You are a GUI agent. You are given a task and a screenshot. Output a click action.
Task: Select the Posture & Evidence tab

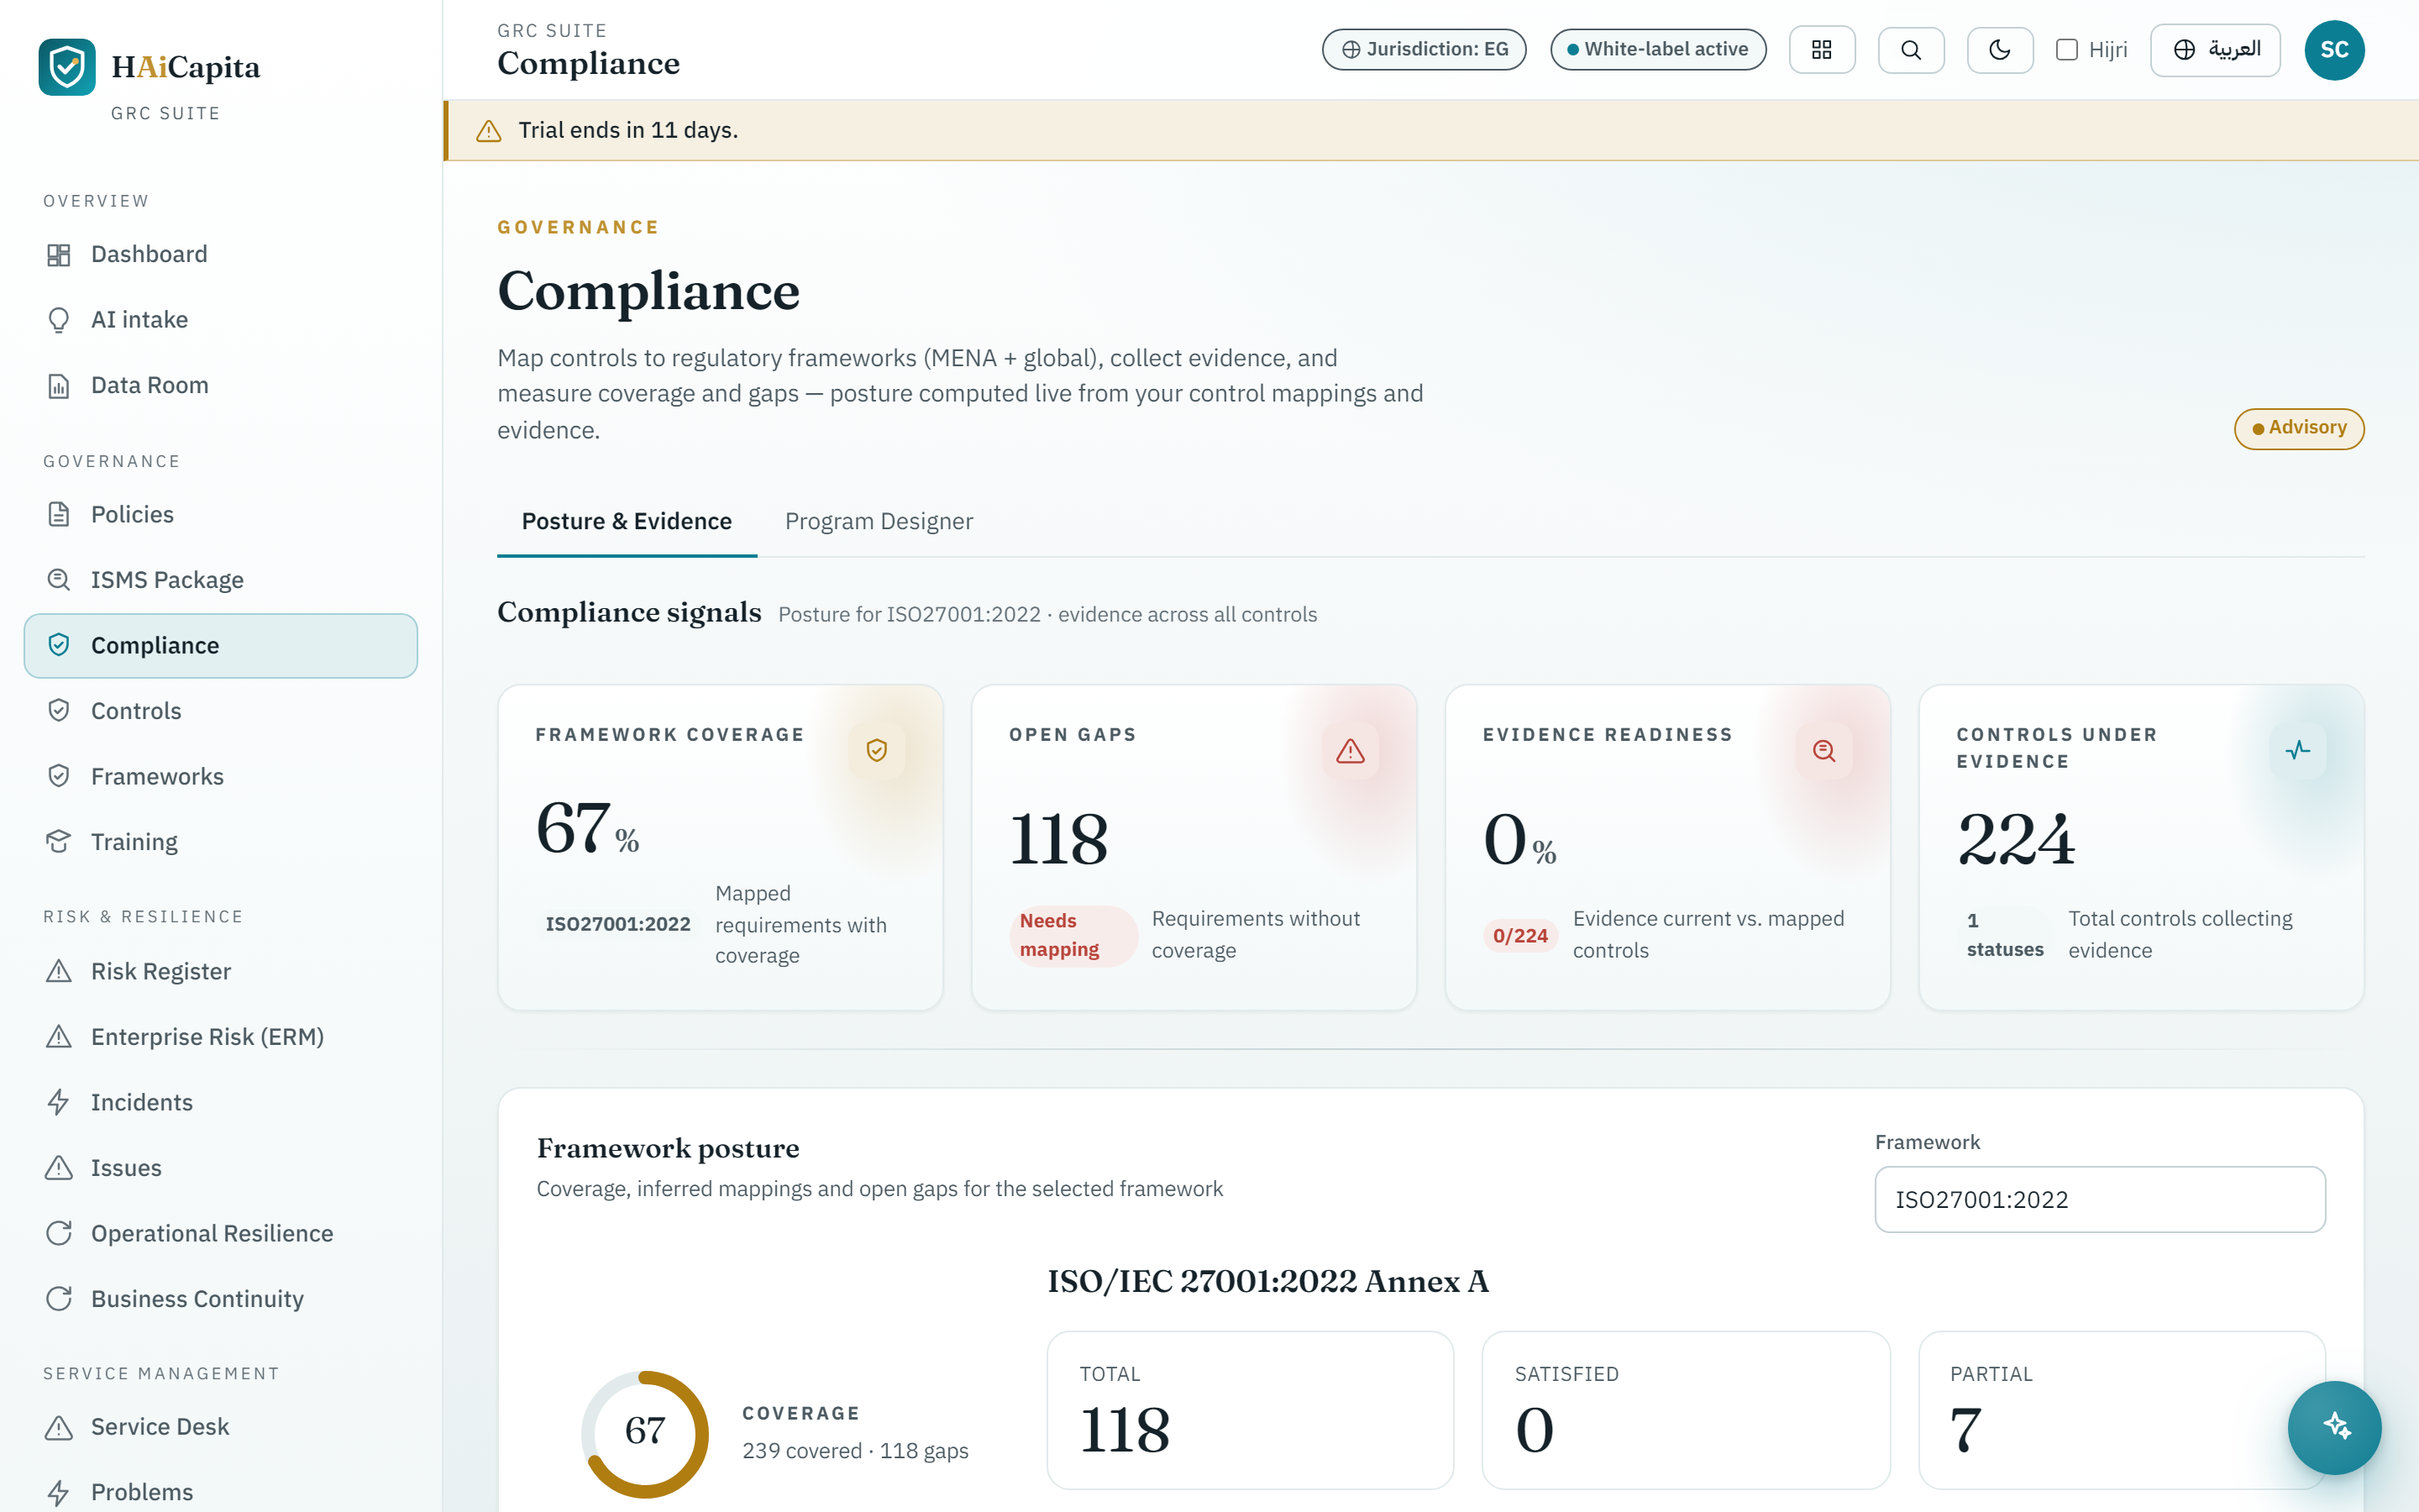[x=627, y=522]
